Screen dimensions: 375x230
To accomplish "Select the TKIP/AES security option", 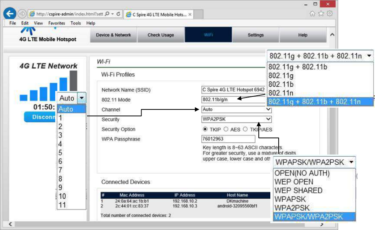I will (x=245, y=129).
